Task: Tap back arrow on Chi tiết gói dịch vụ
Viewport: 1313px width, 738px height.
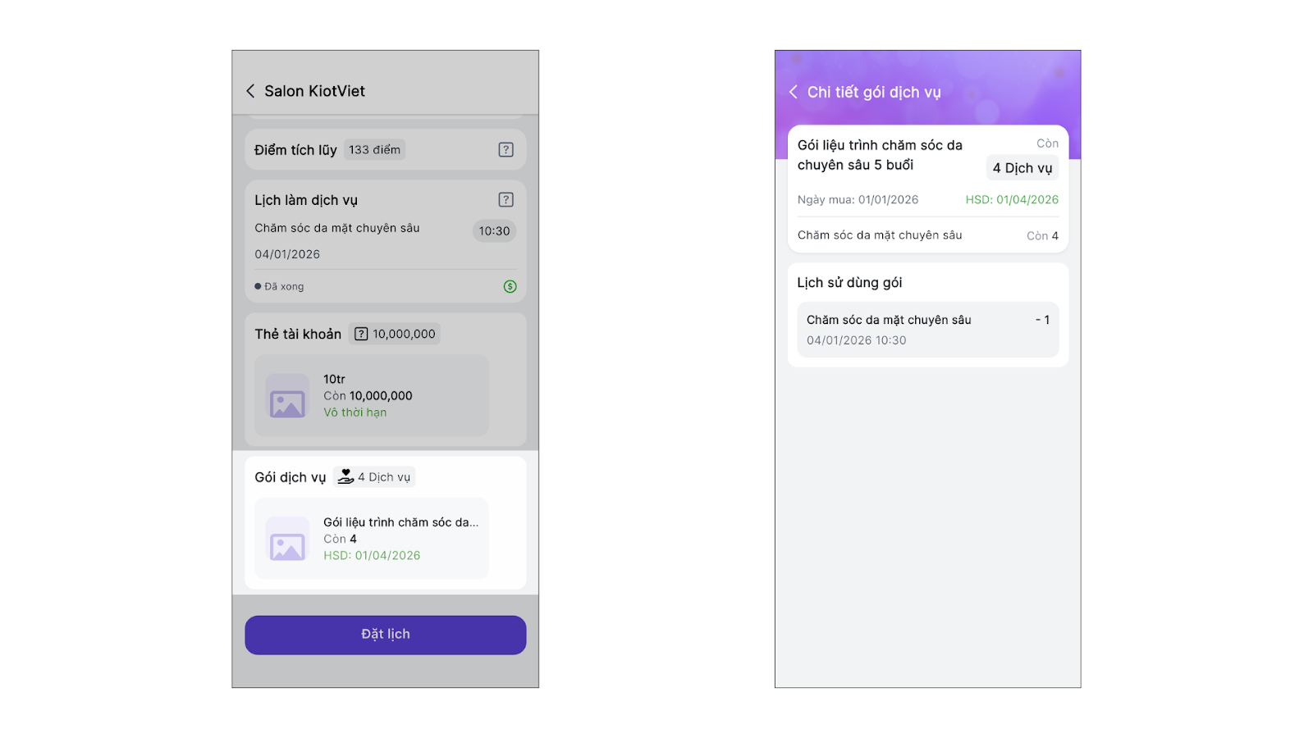Action: point(794,92)
